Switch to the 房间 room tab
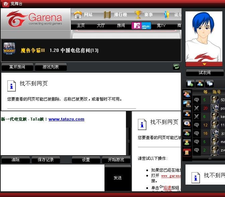This screenshot has width=225, height=197. coord(121,25)
